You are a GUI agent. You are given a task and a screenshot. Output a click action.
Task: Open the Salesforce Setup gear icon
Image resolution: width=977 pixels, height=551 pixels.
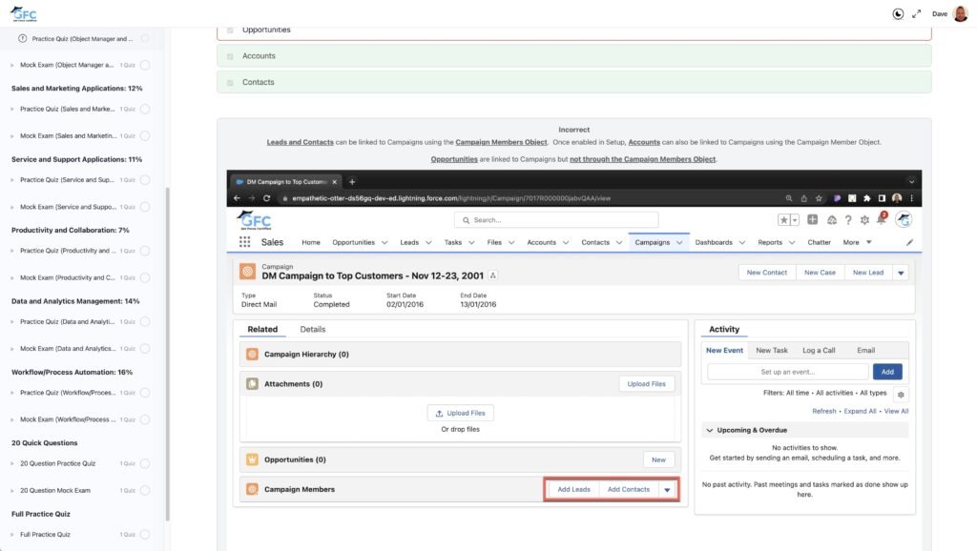[864, 220]
